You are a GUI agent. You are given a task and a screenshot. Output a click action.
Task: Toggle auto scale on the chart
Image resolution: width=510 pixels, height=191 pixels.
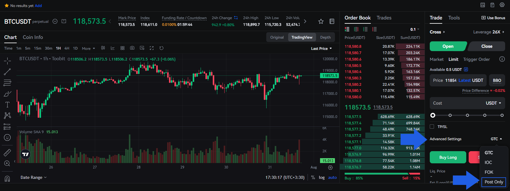(332, 177)
